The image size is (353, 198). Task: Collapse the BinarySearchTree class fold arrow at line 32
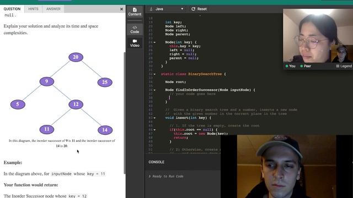coord(154,74)
